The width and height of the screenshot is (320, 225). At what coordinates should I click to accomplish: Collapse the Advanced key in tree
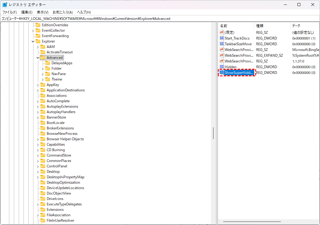pyautogui.click(x=38, y=58)
